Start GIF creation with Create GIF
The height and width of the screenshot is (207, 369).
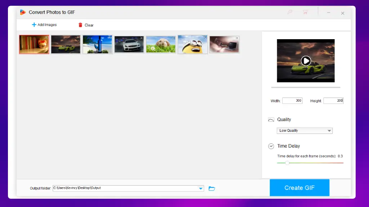pos(299,188)
